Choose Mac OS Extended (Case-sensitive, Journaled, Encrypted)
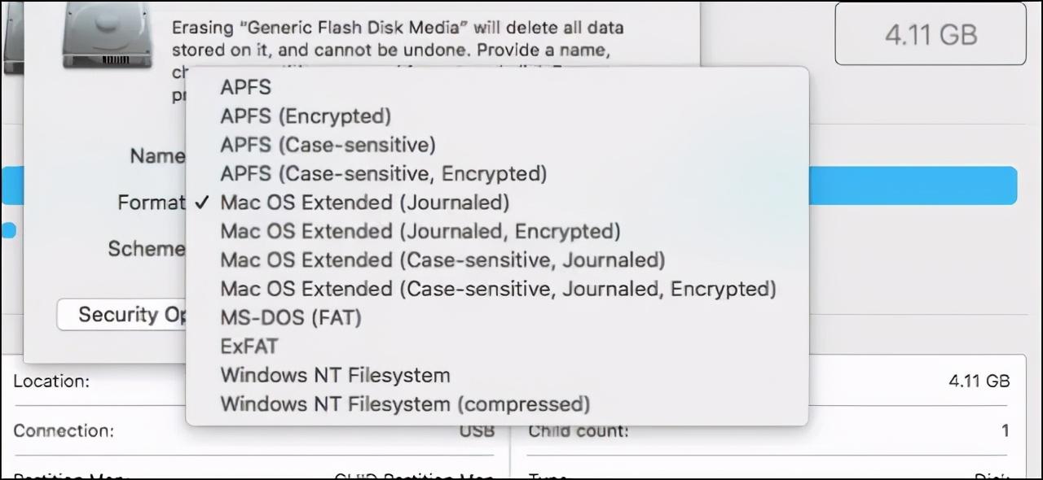The height and width of the screenshot is (480, 1043). [x=498, y=288]
